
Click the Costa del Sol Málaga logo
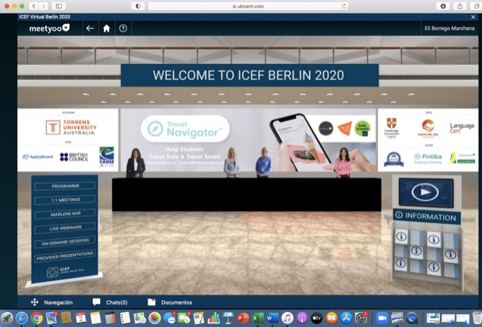click(x=428, y=129)
